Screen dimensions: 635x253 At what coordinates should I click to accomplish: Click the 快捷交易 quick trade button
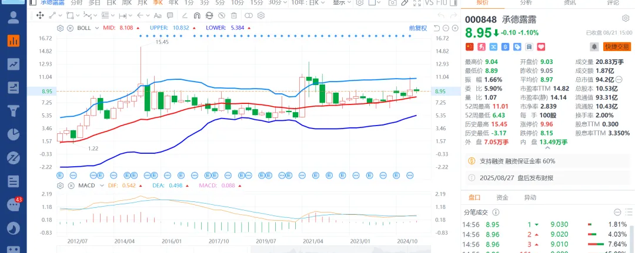(616, 46)
